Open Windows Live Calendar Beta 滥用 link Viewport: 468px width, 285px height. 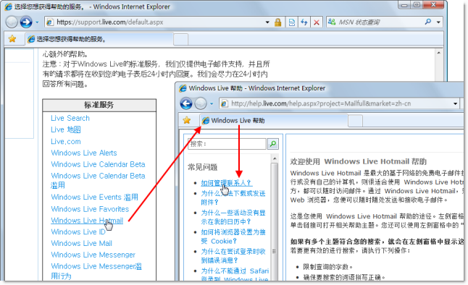click(x=98, y=180)
